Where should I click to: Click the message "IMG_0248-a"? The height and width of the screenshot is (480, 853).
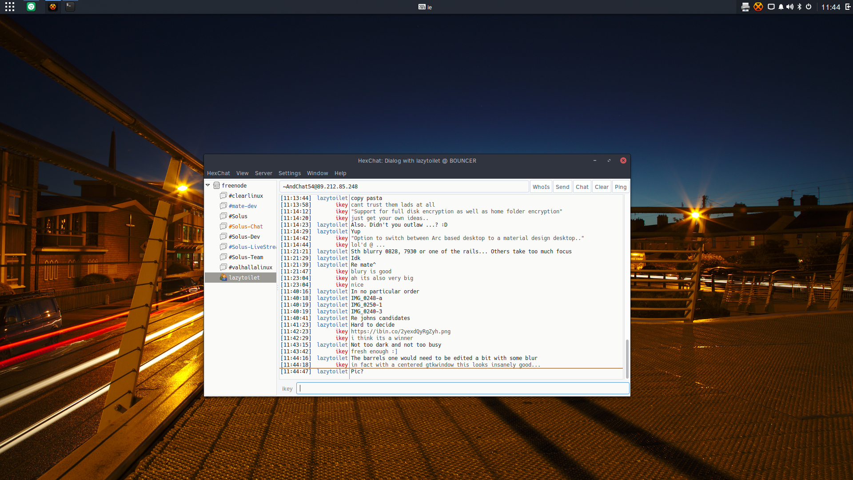[x=367, y=298]
